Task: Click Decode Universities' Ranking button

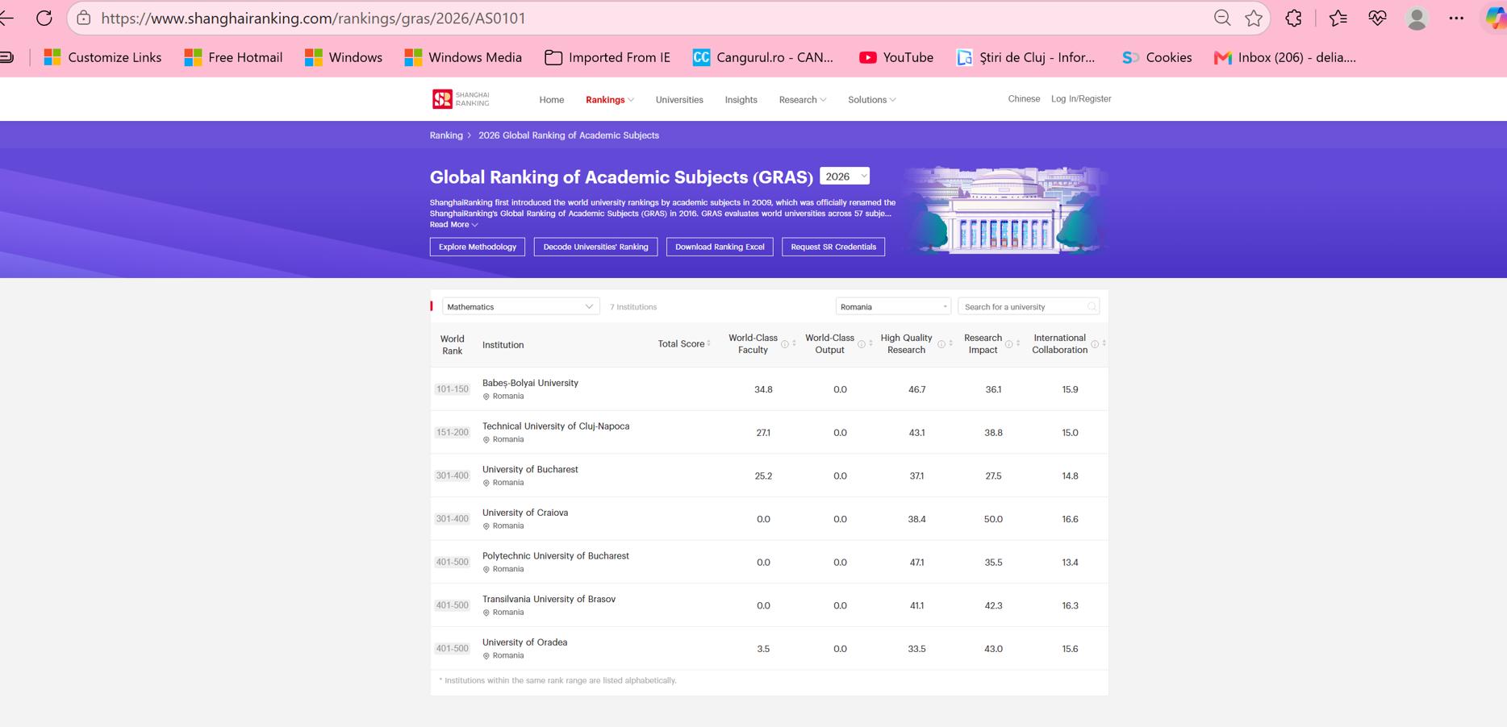Action: pos(595,247)
